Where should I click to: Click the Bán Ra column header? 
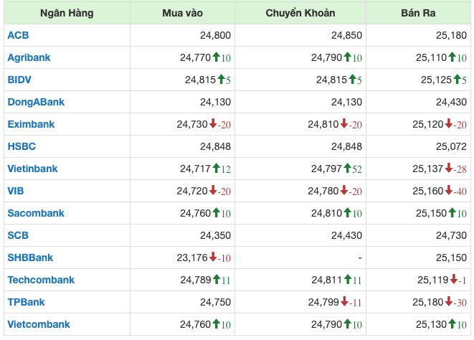click(419, 13)
